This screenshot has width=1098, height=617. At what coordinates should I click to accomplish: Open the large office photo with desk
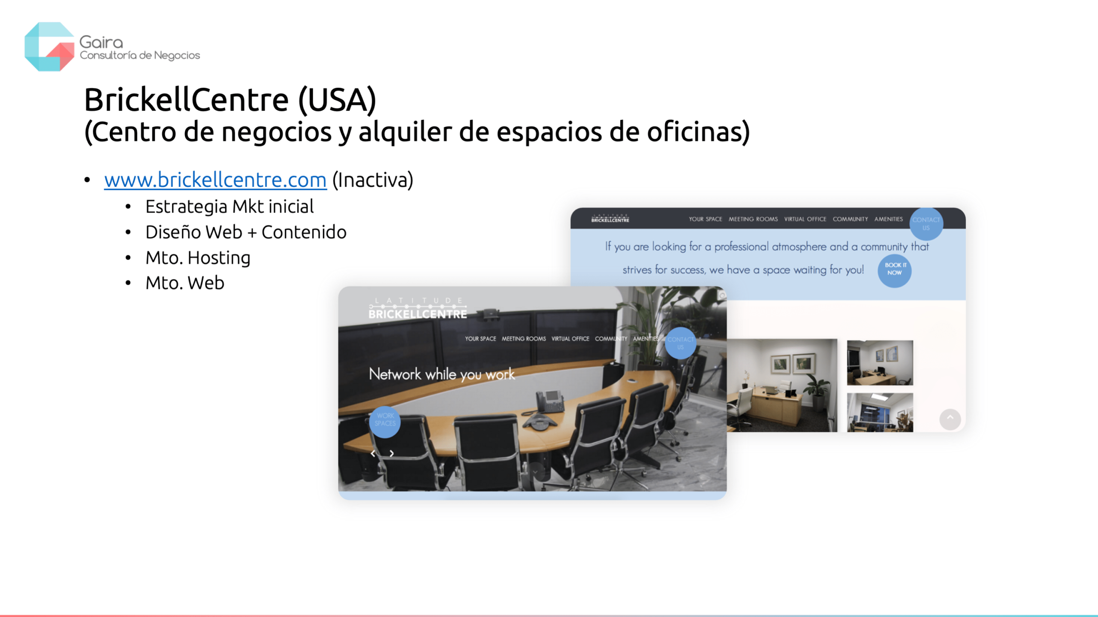[x=782, y=385]
